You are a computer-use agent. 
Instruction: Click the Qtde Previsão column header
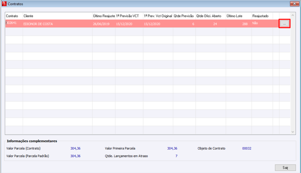coord(184,16)
